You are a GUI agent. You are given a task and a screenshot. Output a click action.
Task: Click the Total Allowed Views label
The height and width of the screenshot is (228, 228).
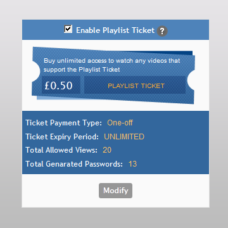click(x=61, y=150)
